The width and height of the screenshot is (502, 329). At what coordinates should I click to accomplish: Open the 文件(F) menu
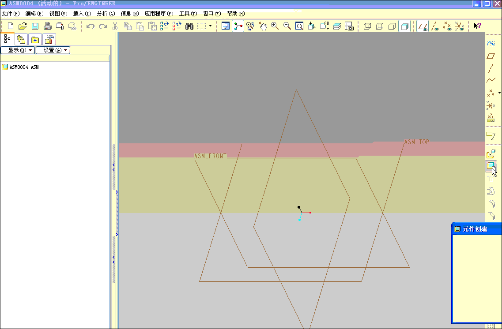click(11, 13)
